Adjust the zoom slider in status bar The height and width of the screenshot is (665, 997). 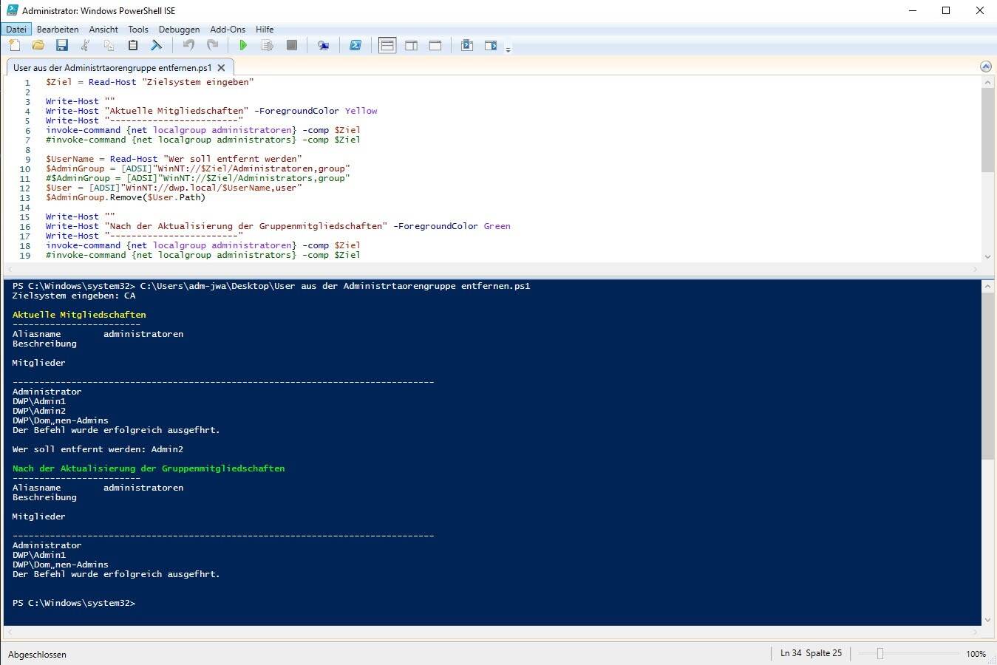(x=880, y=654)
